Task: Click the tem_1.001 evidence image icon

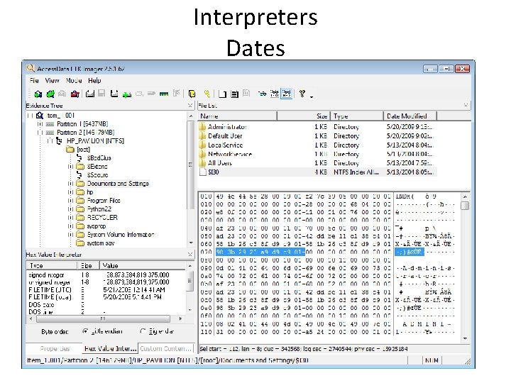Action: [x=40, y=116]
